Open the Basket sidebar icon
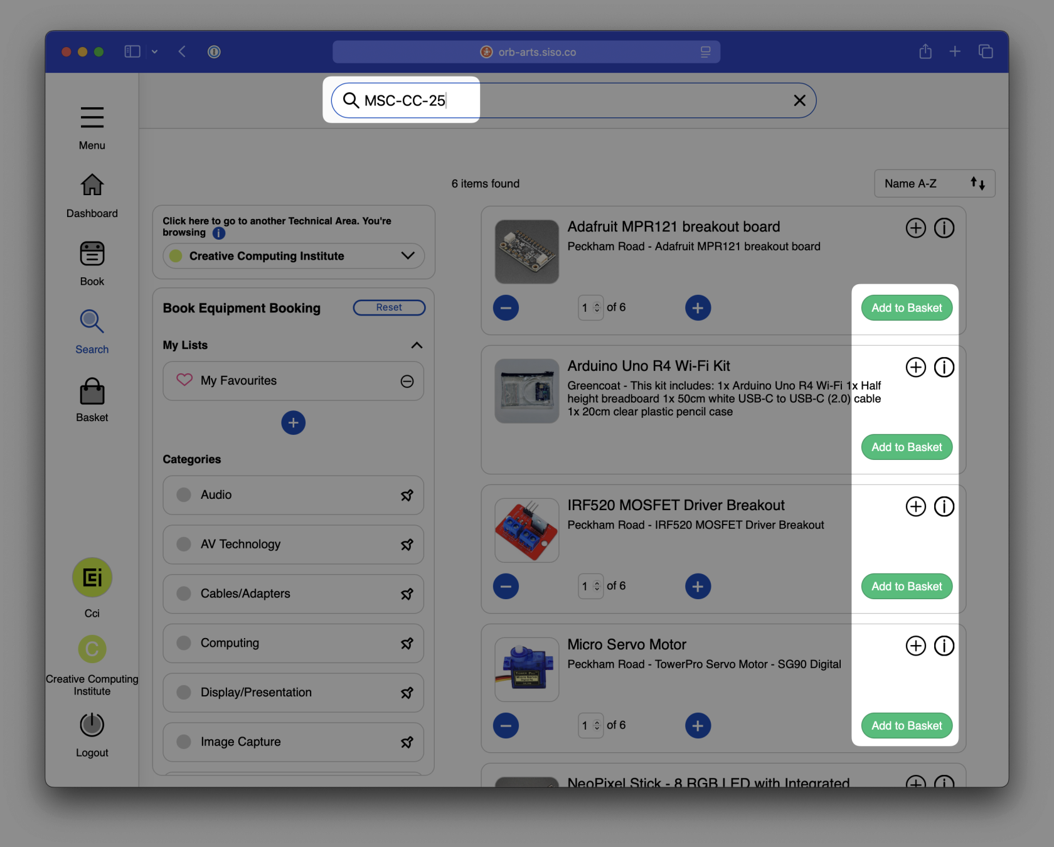The height and width of the screenshot is (847, 1054). (x=92, y=391)
